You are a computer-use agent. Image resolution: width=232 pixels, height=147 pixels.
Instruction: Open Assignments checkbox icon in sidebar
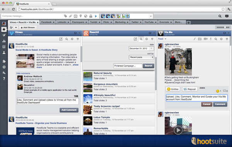pyautogui.click(x=4, y=47)
